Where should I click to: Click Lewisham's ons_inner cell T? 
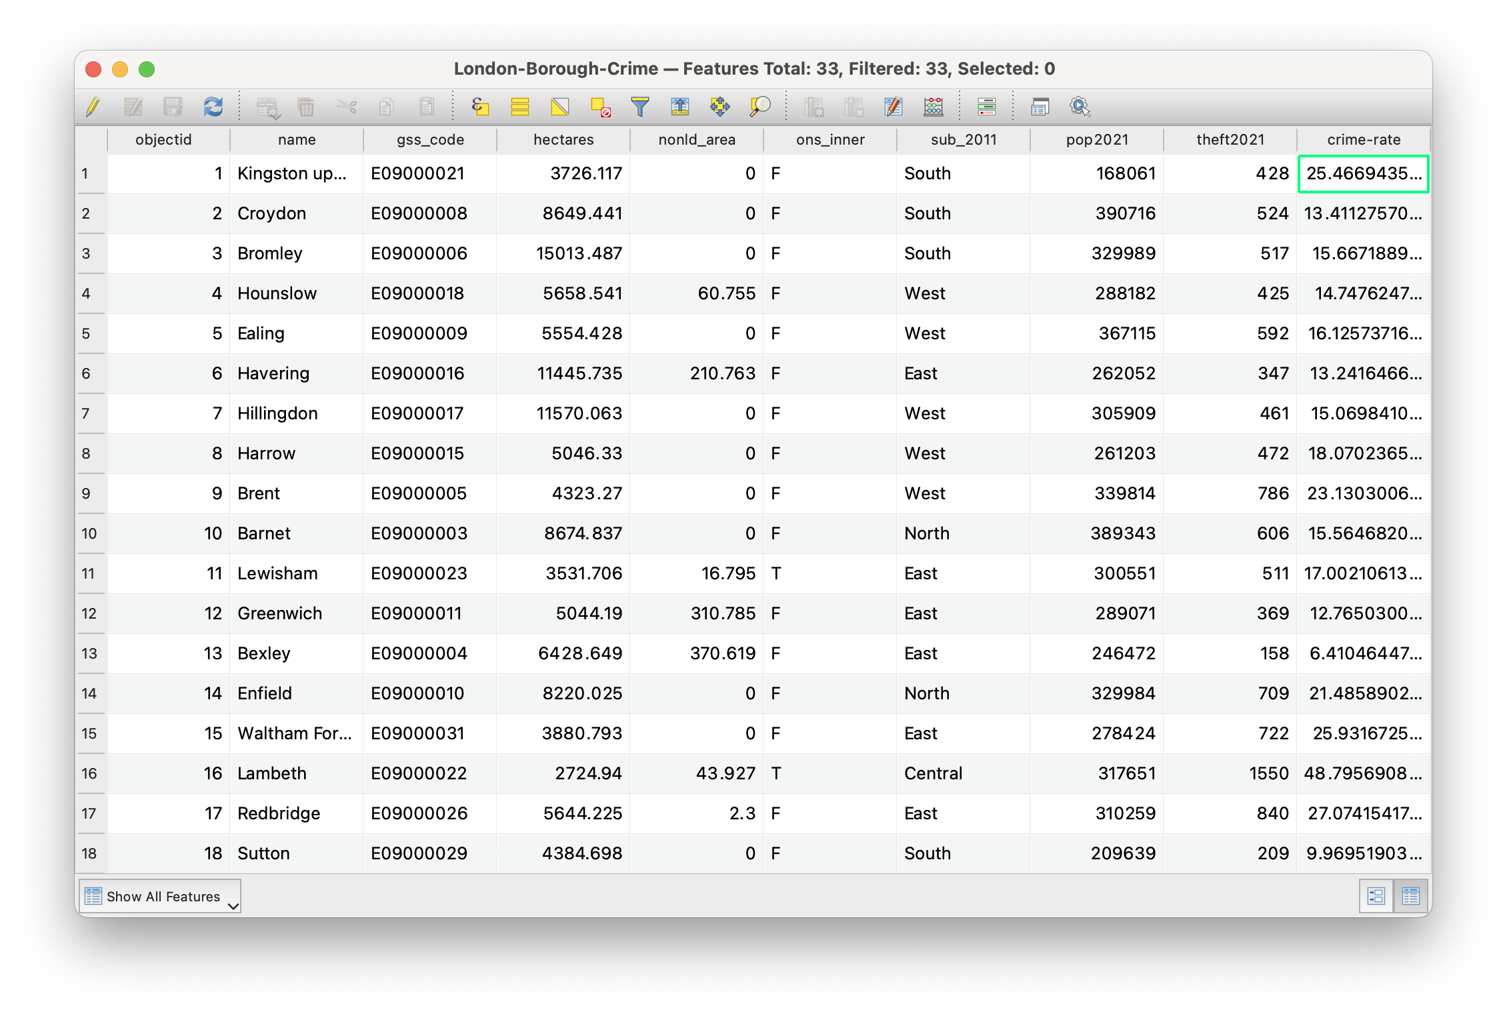[830, 574]
